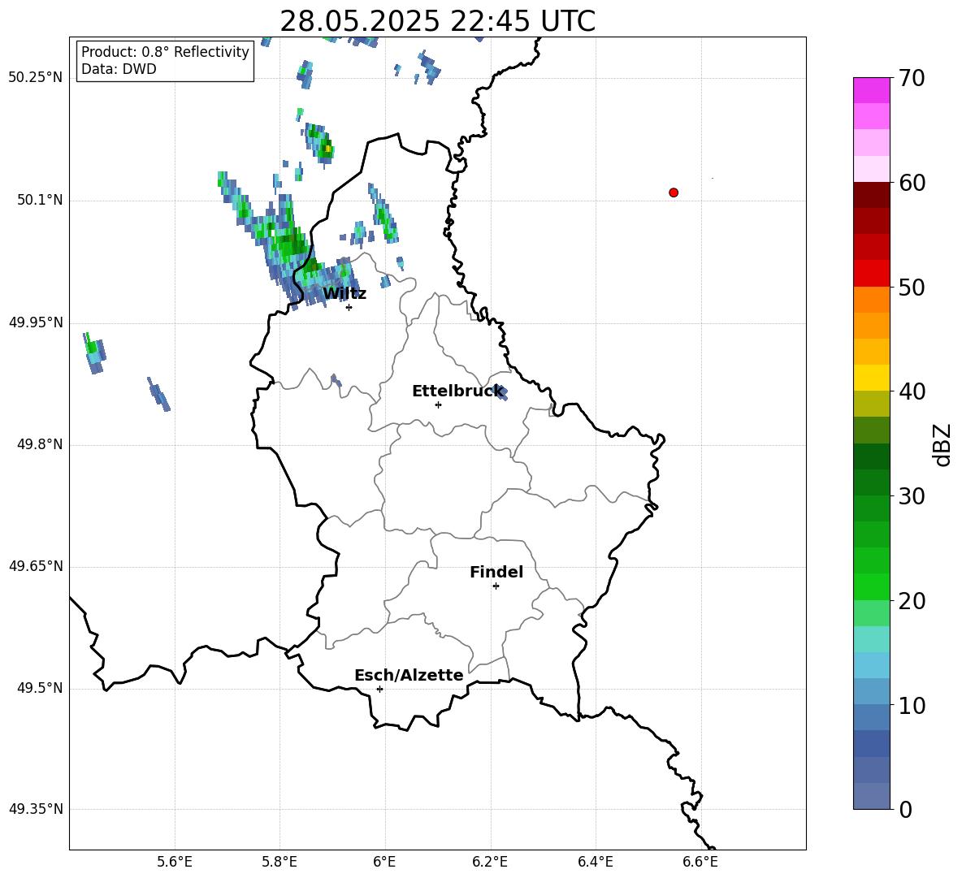This screenshot has height=878, width=962.
Task: Click the 40 tick on the colorbar
Action: pos(912,391)
